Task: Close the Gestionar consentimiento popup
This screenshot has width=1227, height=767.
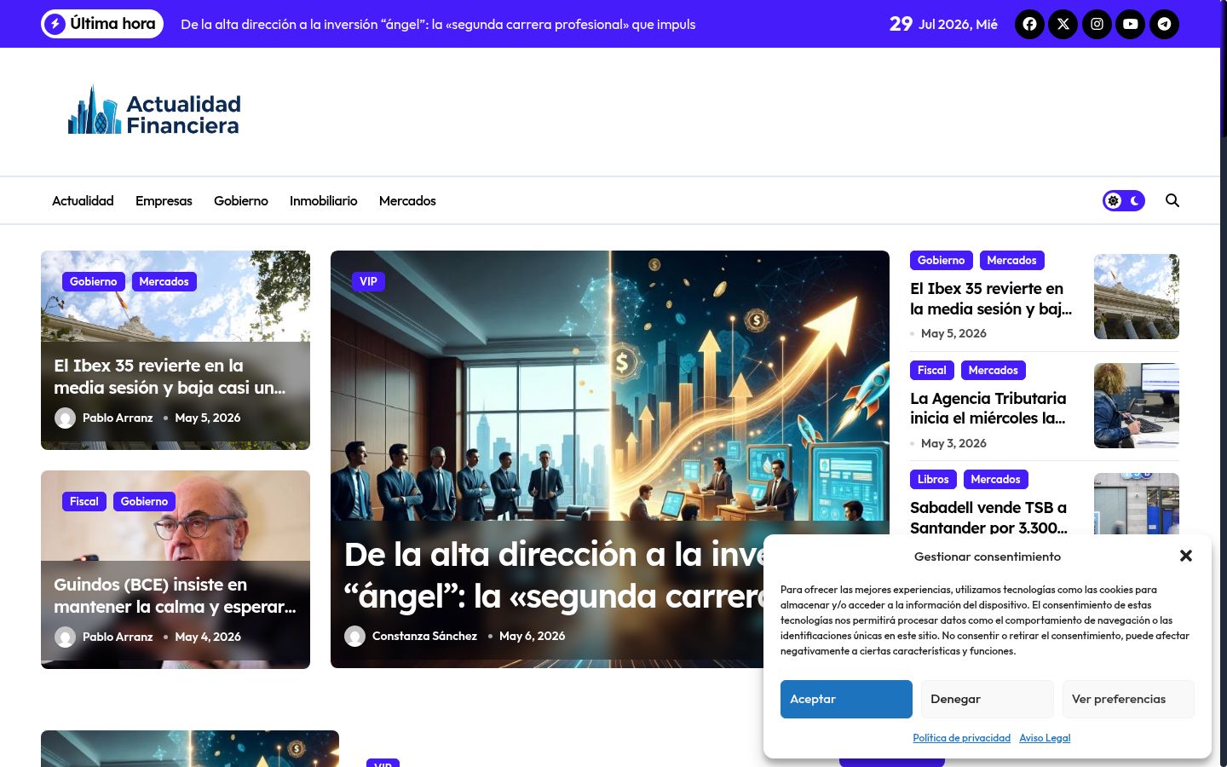Action: click(1186, 556)
